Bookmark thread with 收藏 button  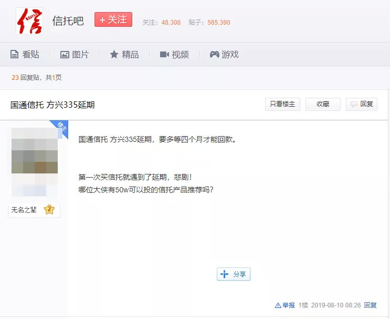coord(323,104)
